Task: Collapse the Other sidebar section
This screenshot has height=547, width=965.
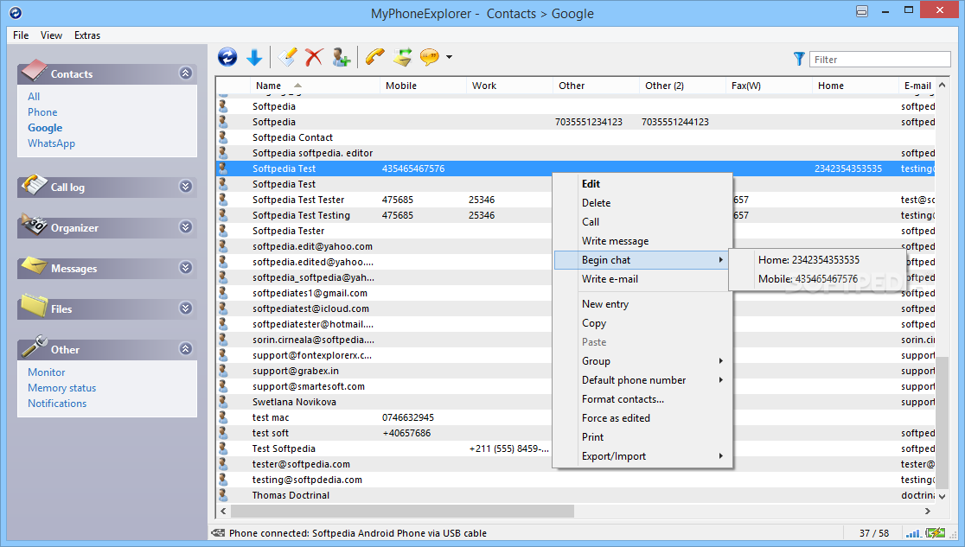Action: tap(185, 349)
